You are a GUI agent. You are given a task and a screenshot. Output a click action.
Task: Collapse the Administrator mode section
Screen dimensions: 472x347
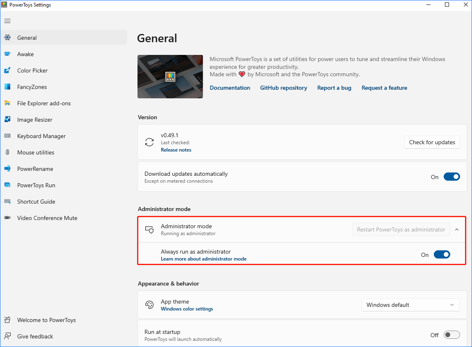coord(457,229)
